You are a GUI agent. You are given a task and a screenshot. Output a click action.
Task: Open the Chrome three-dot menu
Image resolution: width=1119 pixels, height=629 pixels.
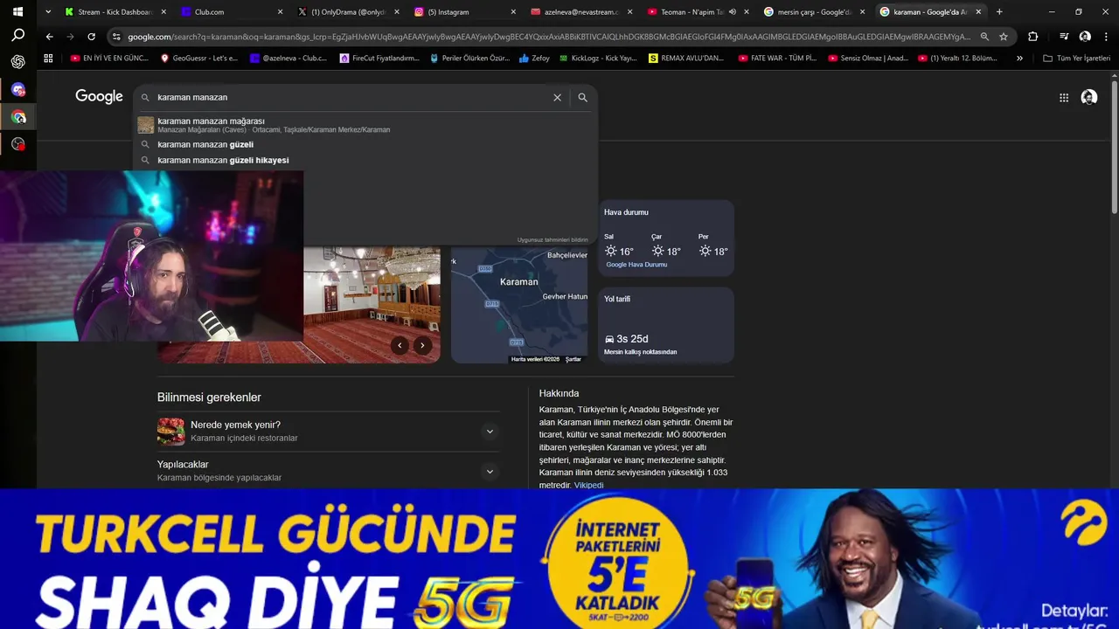click(1105, 37)
